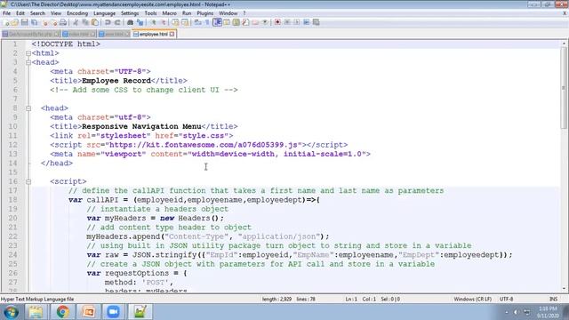Toggle the INS insert mode indicator
The height and width of the screenshot is (320, 569).
click(x=553, y=299)
